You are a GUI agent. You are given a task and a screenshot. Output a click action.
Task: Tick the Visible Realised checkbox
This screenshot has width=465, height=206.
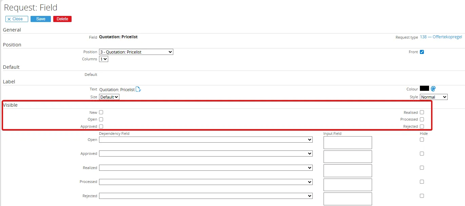pos(422,112)
